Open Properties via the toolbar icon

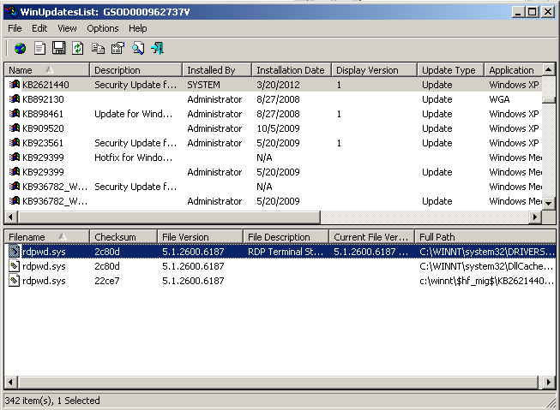click(118, 48)
